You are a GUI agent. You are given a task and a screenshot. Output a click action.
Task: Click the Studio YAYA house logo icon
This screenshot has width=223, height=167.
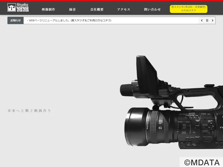11,8
